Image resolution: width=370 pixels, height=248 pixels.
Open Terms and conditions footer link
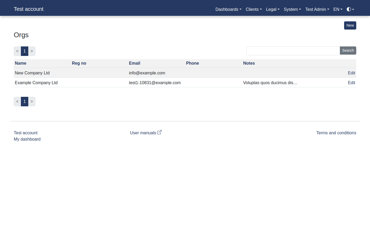tap(336, 133)
